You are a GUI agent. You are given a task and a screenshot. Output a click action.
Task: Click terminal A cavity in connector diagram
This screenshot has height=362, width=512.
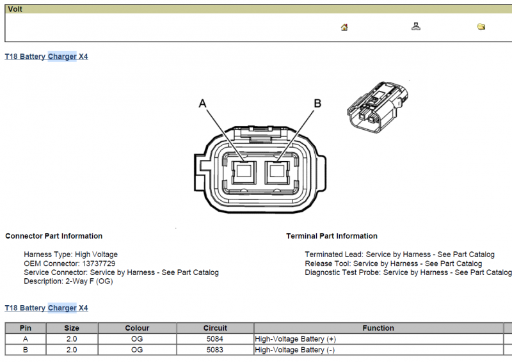tap(244, 171)
